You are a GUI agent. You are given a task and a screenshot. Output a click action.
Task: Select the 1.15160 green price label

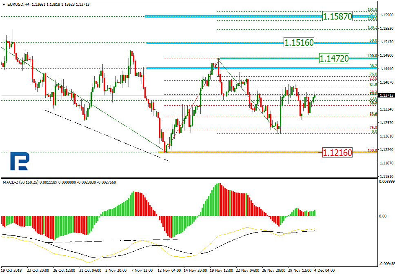tap(299, 42)
